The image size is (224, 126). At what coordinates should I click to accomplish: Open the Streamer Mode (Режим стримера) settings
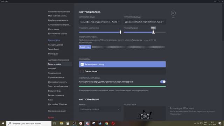(56, 95)
